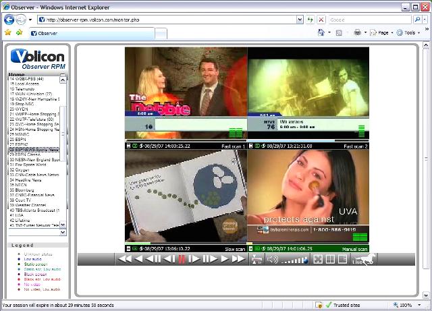
Task: Click the browser Home icon
Action: [x=321, y=33]
